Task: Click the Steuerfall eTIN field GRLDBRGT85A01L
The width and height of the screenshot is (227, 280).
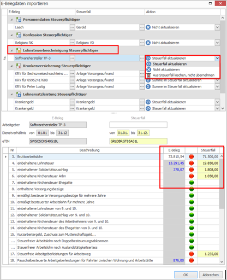Action: 138,141
